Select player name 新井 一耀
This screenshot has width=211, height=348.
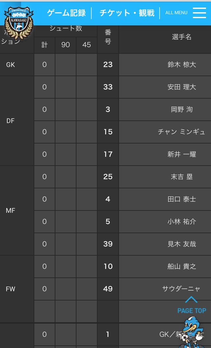pyautogui.click(x=182, y=154)
